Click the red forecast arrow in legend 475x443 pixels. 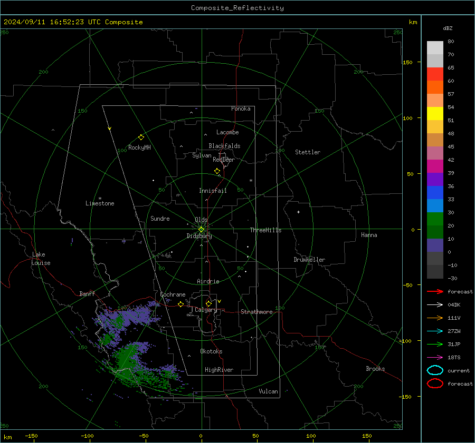[435, 291]
